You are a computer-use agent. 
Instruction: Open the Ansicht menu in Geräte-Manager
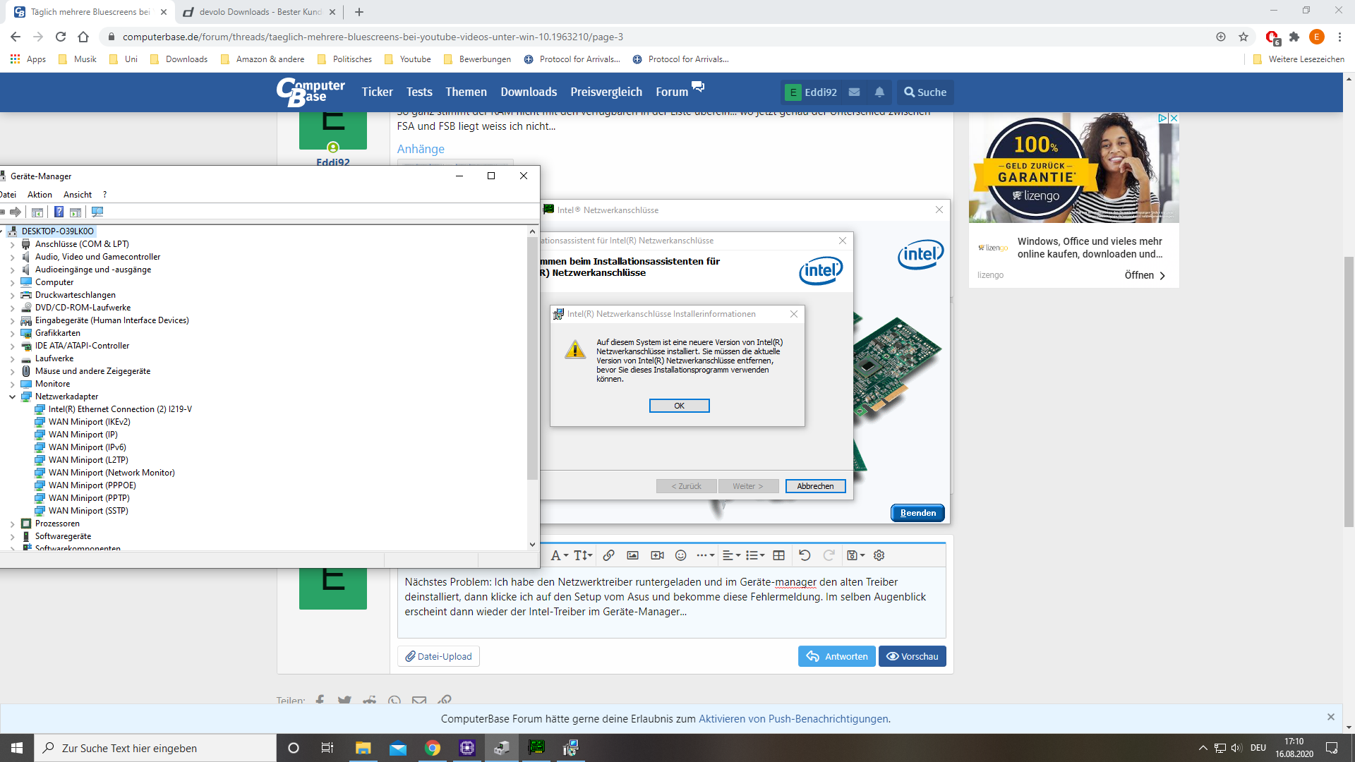pos(77,195)
